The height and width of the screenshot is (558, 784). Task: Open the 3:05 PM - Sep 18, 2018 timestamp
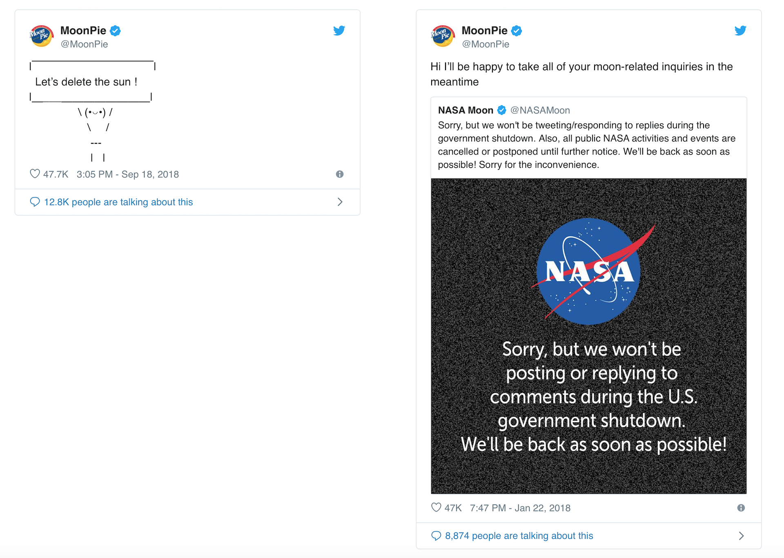click(128, 174)
